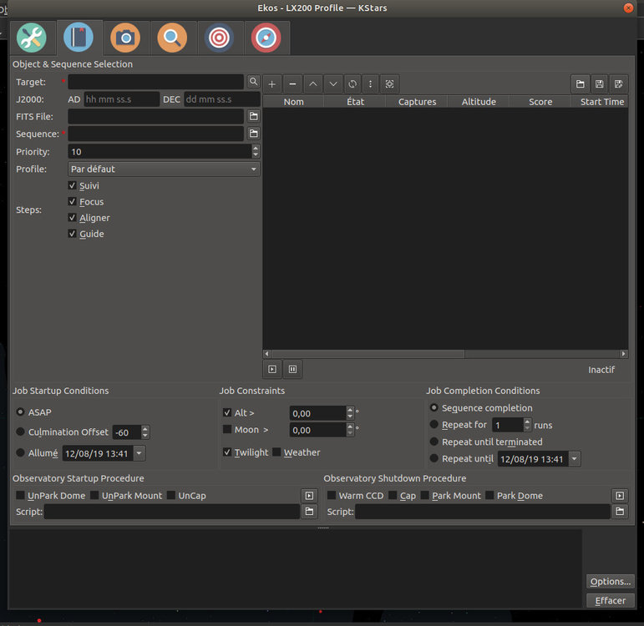This screenshot has width=644, height=626.
Task: Adjust the Culmination Offset spinner
Action: point(145,432)
